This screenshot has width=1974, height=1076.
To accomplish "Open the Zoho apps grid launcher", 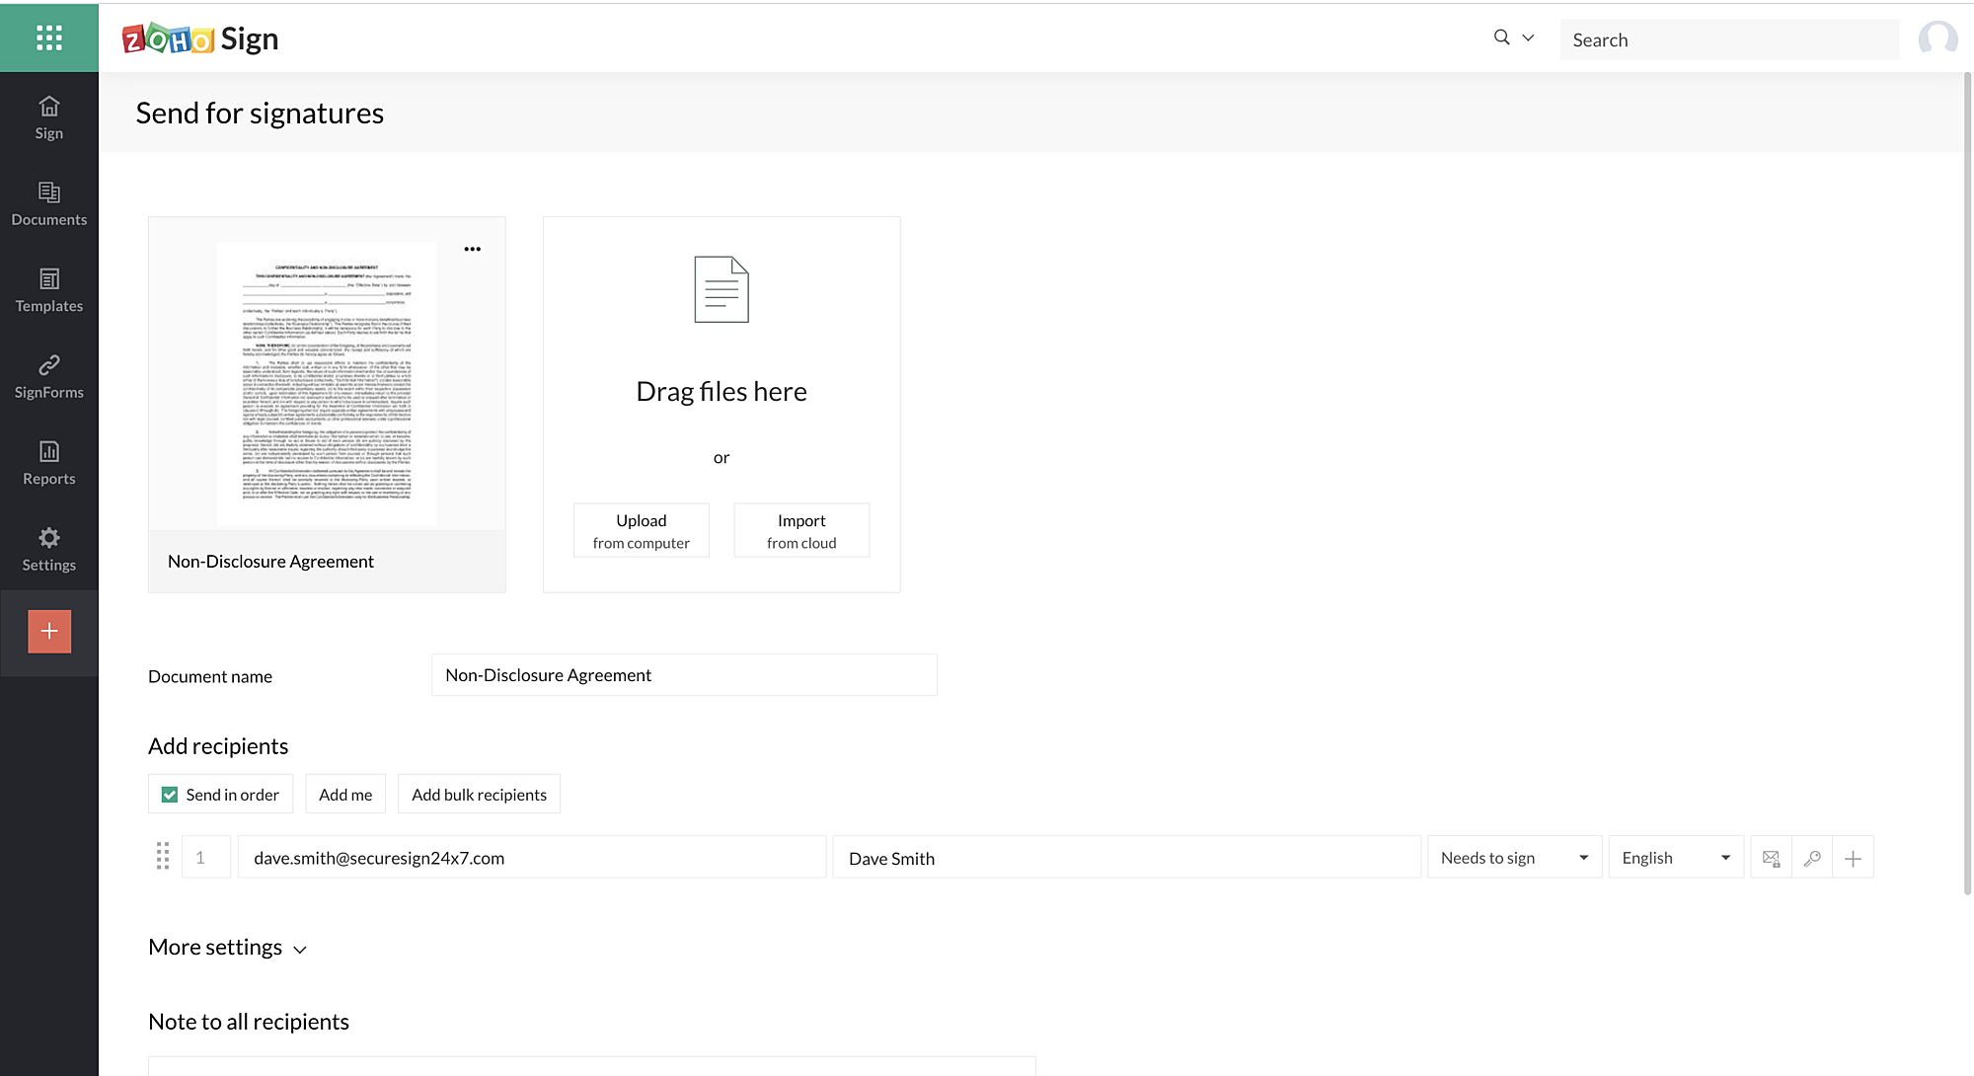I will click(48, 38).
